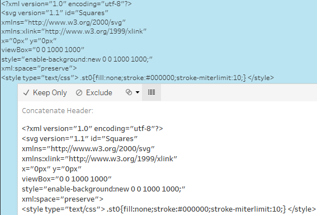Click tooltip line 'viewBox="0 0 1000 1000"'
Screen dimensions: 317x215
tap(67, 179)
